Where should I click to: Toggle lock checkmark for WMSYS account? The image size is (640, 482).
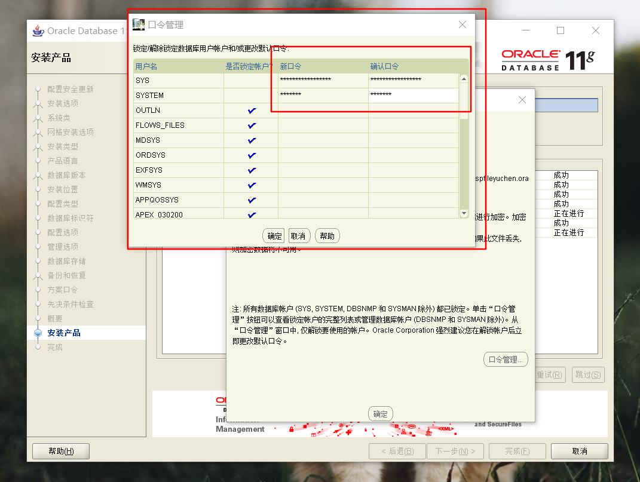(x=252, y=185)
